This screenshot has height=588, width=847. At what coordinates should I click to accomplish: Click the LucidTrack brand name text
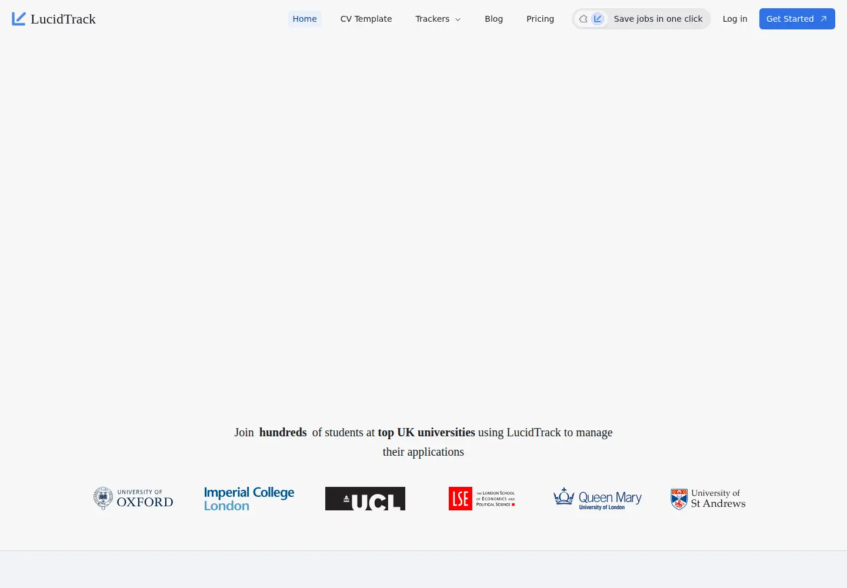(x=63, y=19)
